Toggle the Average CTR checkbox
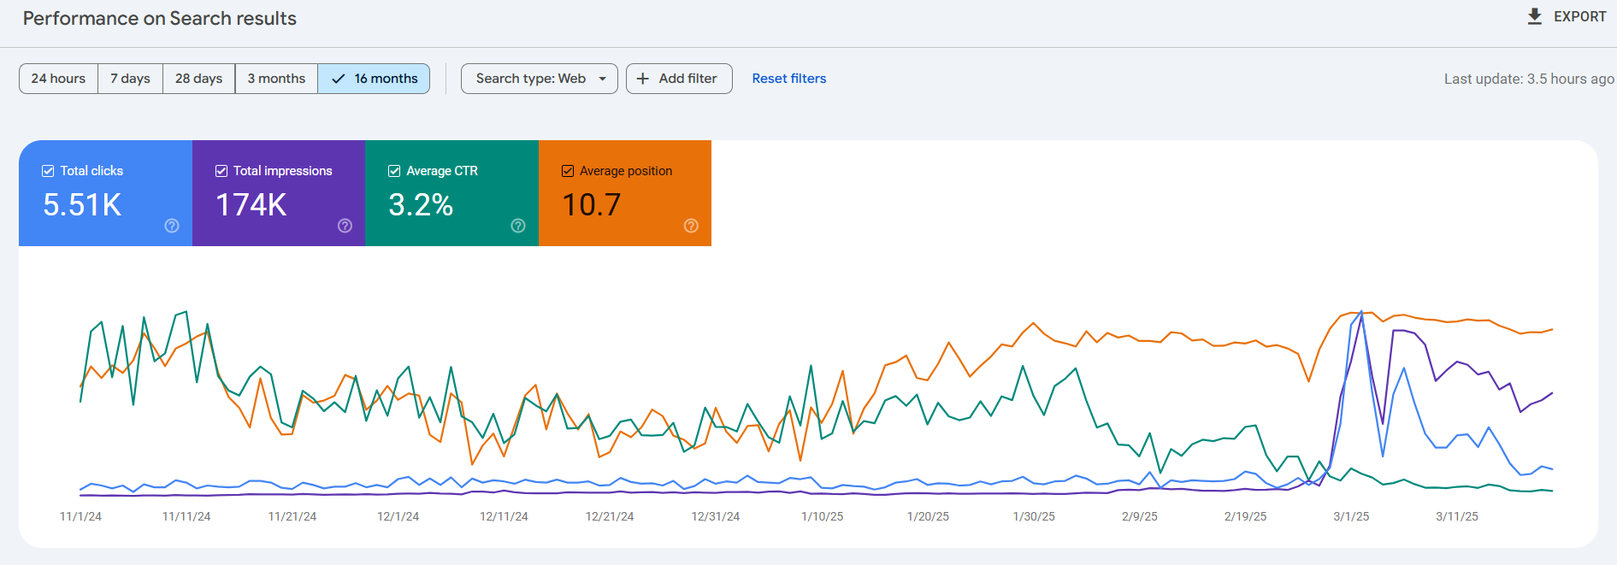Image resolution: width=1617 pixels, height=565 pixels. [x=394, y=171]
